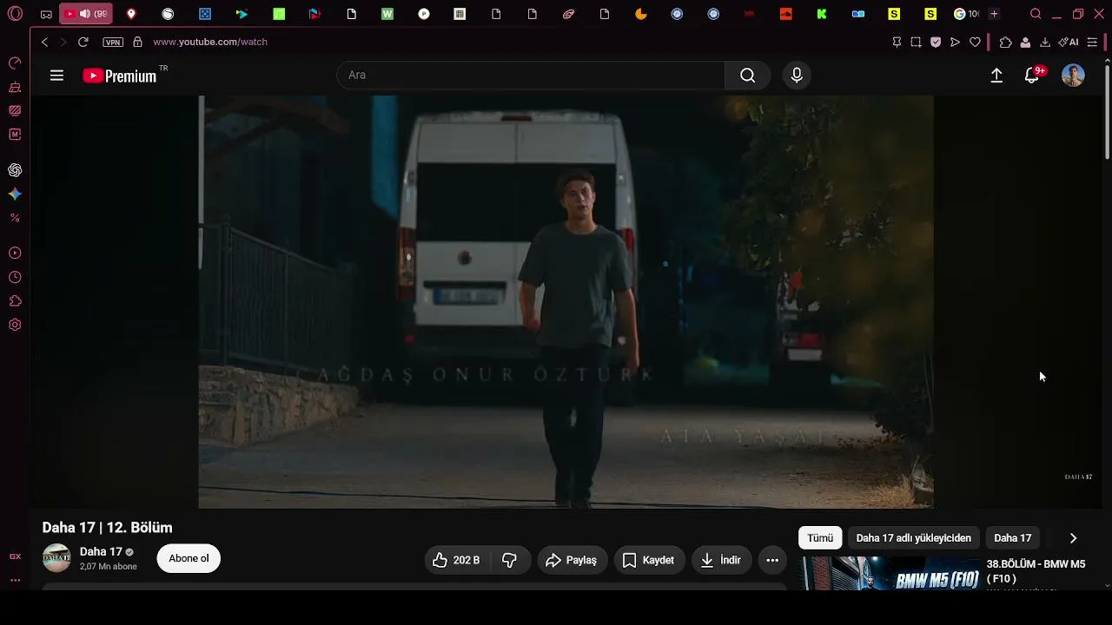This screenshot has height=625, width=1112.
Task: Click into the Ara search field
Action: pyautogui.click(x=531, y=76)
